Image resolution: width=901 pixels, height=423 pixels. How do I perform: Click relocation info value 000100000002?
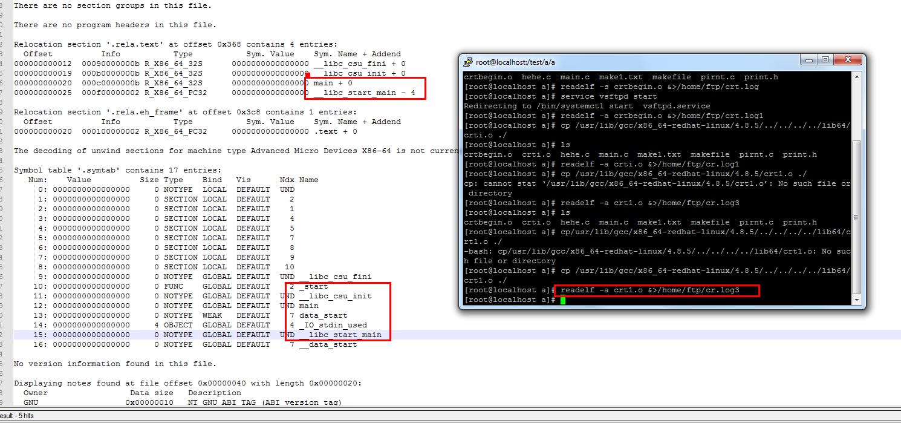tap(111, 131)
